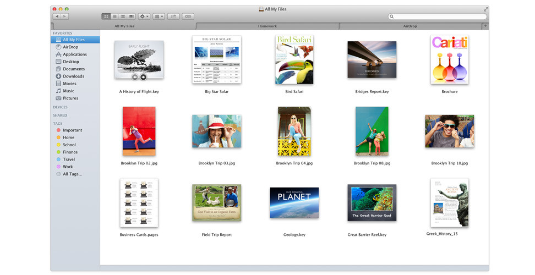The width and height of the screenshot is (535, 275).
Task: Add a new tab with plus button
Action: click(x=485, y=26)
